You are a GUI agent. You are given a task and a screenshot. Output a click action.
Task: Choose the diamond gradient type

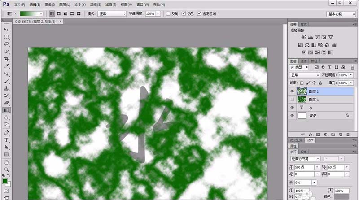79,14
